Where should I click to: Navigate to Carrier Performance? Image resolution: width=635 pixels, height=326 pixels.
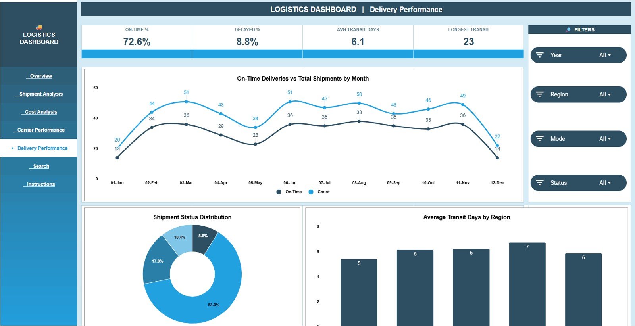39,130
